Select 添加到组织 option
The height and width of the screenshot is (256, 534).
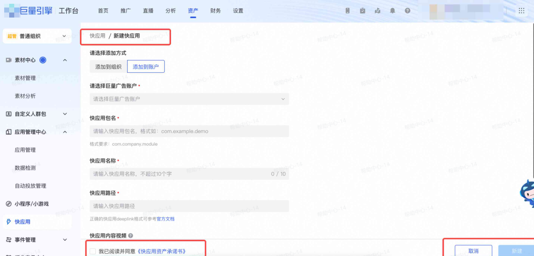(x=108, y=66)
